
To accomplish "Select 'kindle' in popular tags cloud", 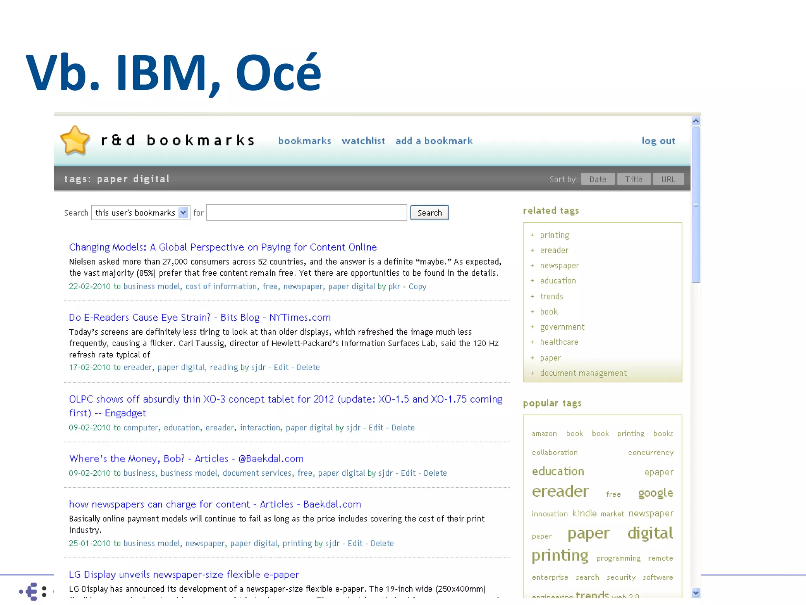I will (584, 513).
